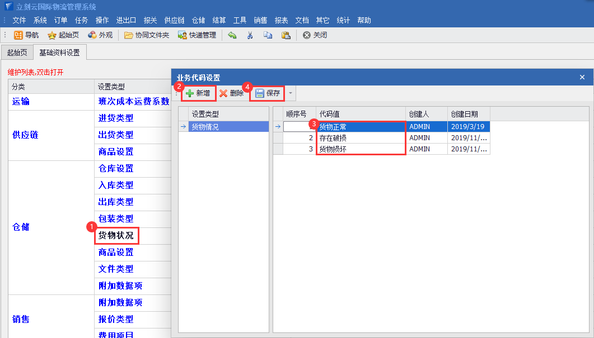Click the 导航 navigation toolbar icon
Image resolution: width=594 pixels, height=338 pixels.
[26, 35]
